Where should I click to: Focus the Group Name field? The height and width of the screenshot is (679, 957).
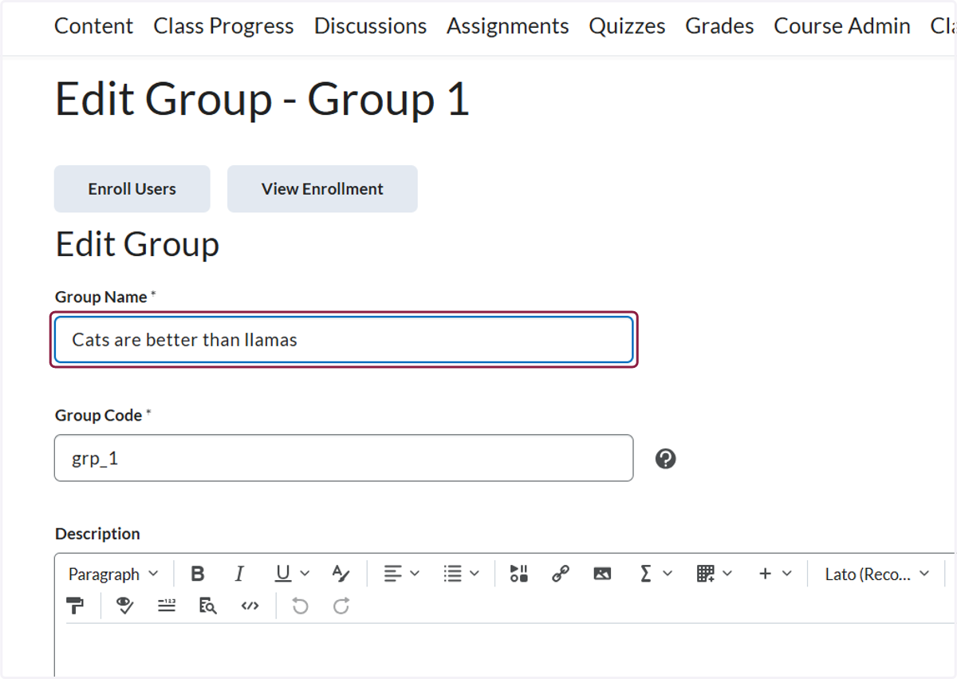344,340
